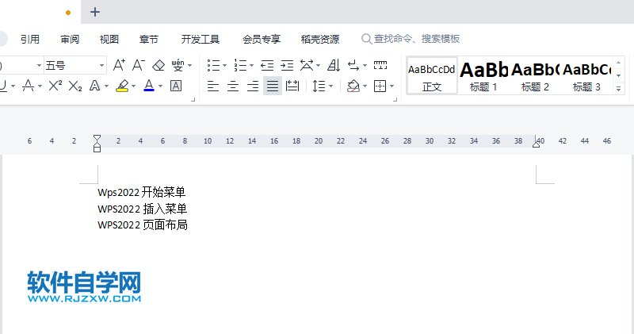
Task: Click the paragraph shading icon
Action: click(353, 86)
